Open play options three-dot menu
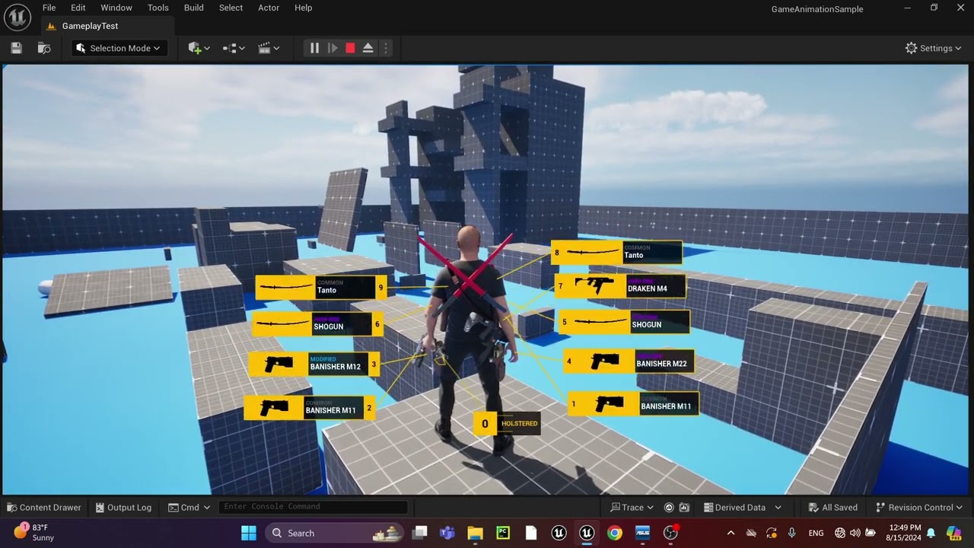 tap(385, 48)
